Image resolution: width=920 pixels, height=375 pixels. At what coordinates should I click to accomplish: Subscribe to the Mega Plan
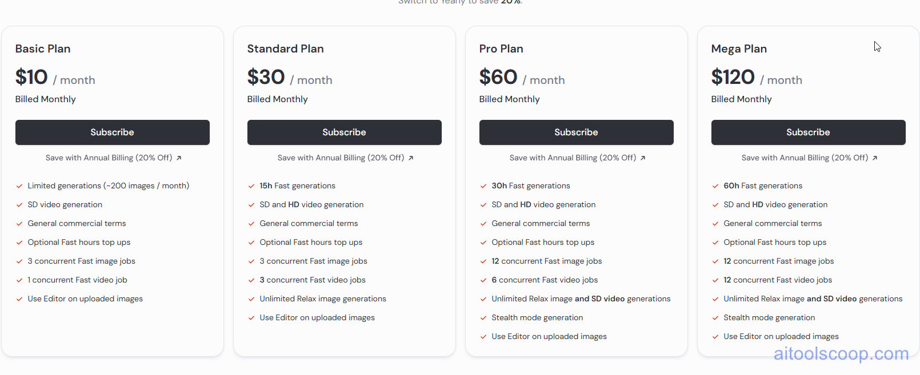[808, 132]
